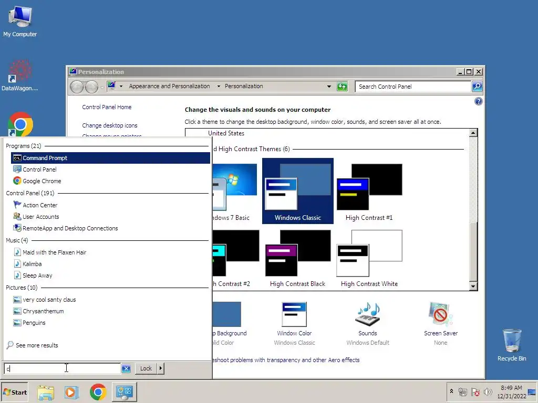This screenshot has height=403, width=538.
Task: Click themes list scroll down arrow
Action: (x=473, y=287)
